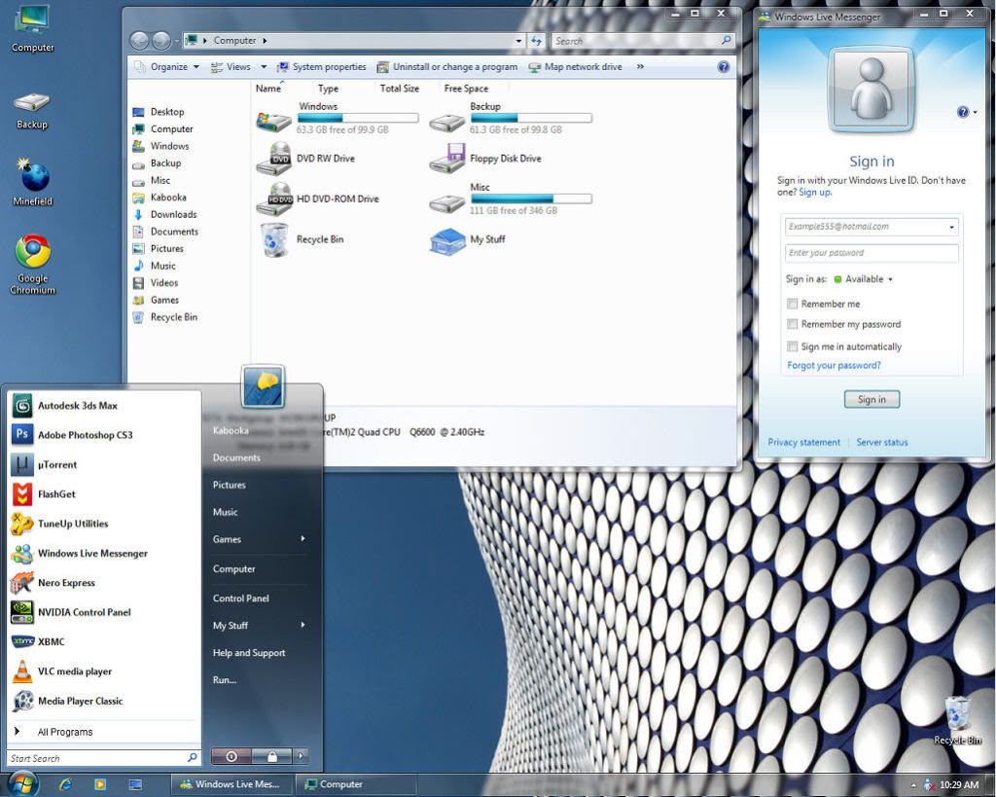Screen dimensions: 996x797
Task: Open the Organize dropdown menu
Action: [x=167, y=67]
